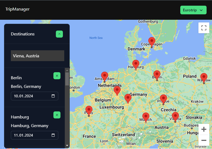The height and width of the screenshot is (149, 212).
Task: Click the Kraków city label on map
Action: coord(197,101)
